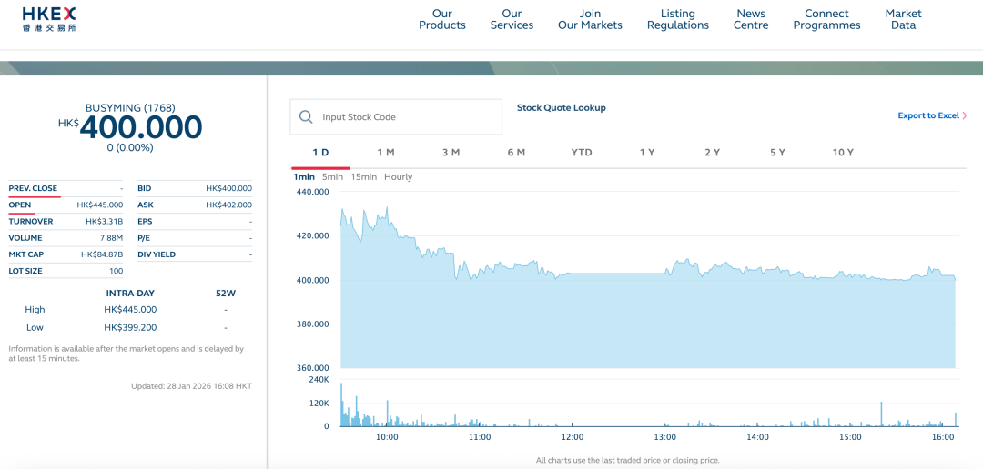Select the Hourly interval option

point(398,177)
